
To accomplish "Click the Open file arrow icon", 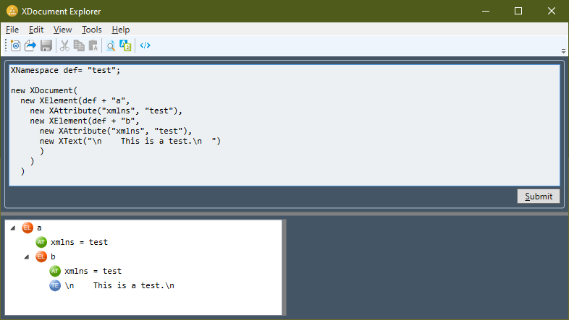I will pyautogui.click(x=30, y=46).
